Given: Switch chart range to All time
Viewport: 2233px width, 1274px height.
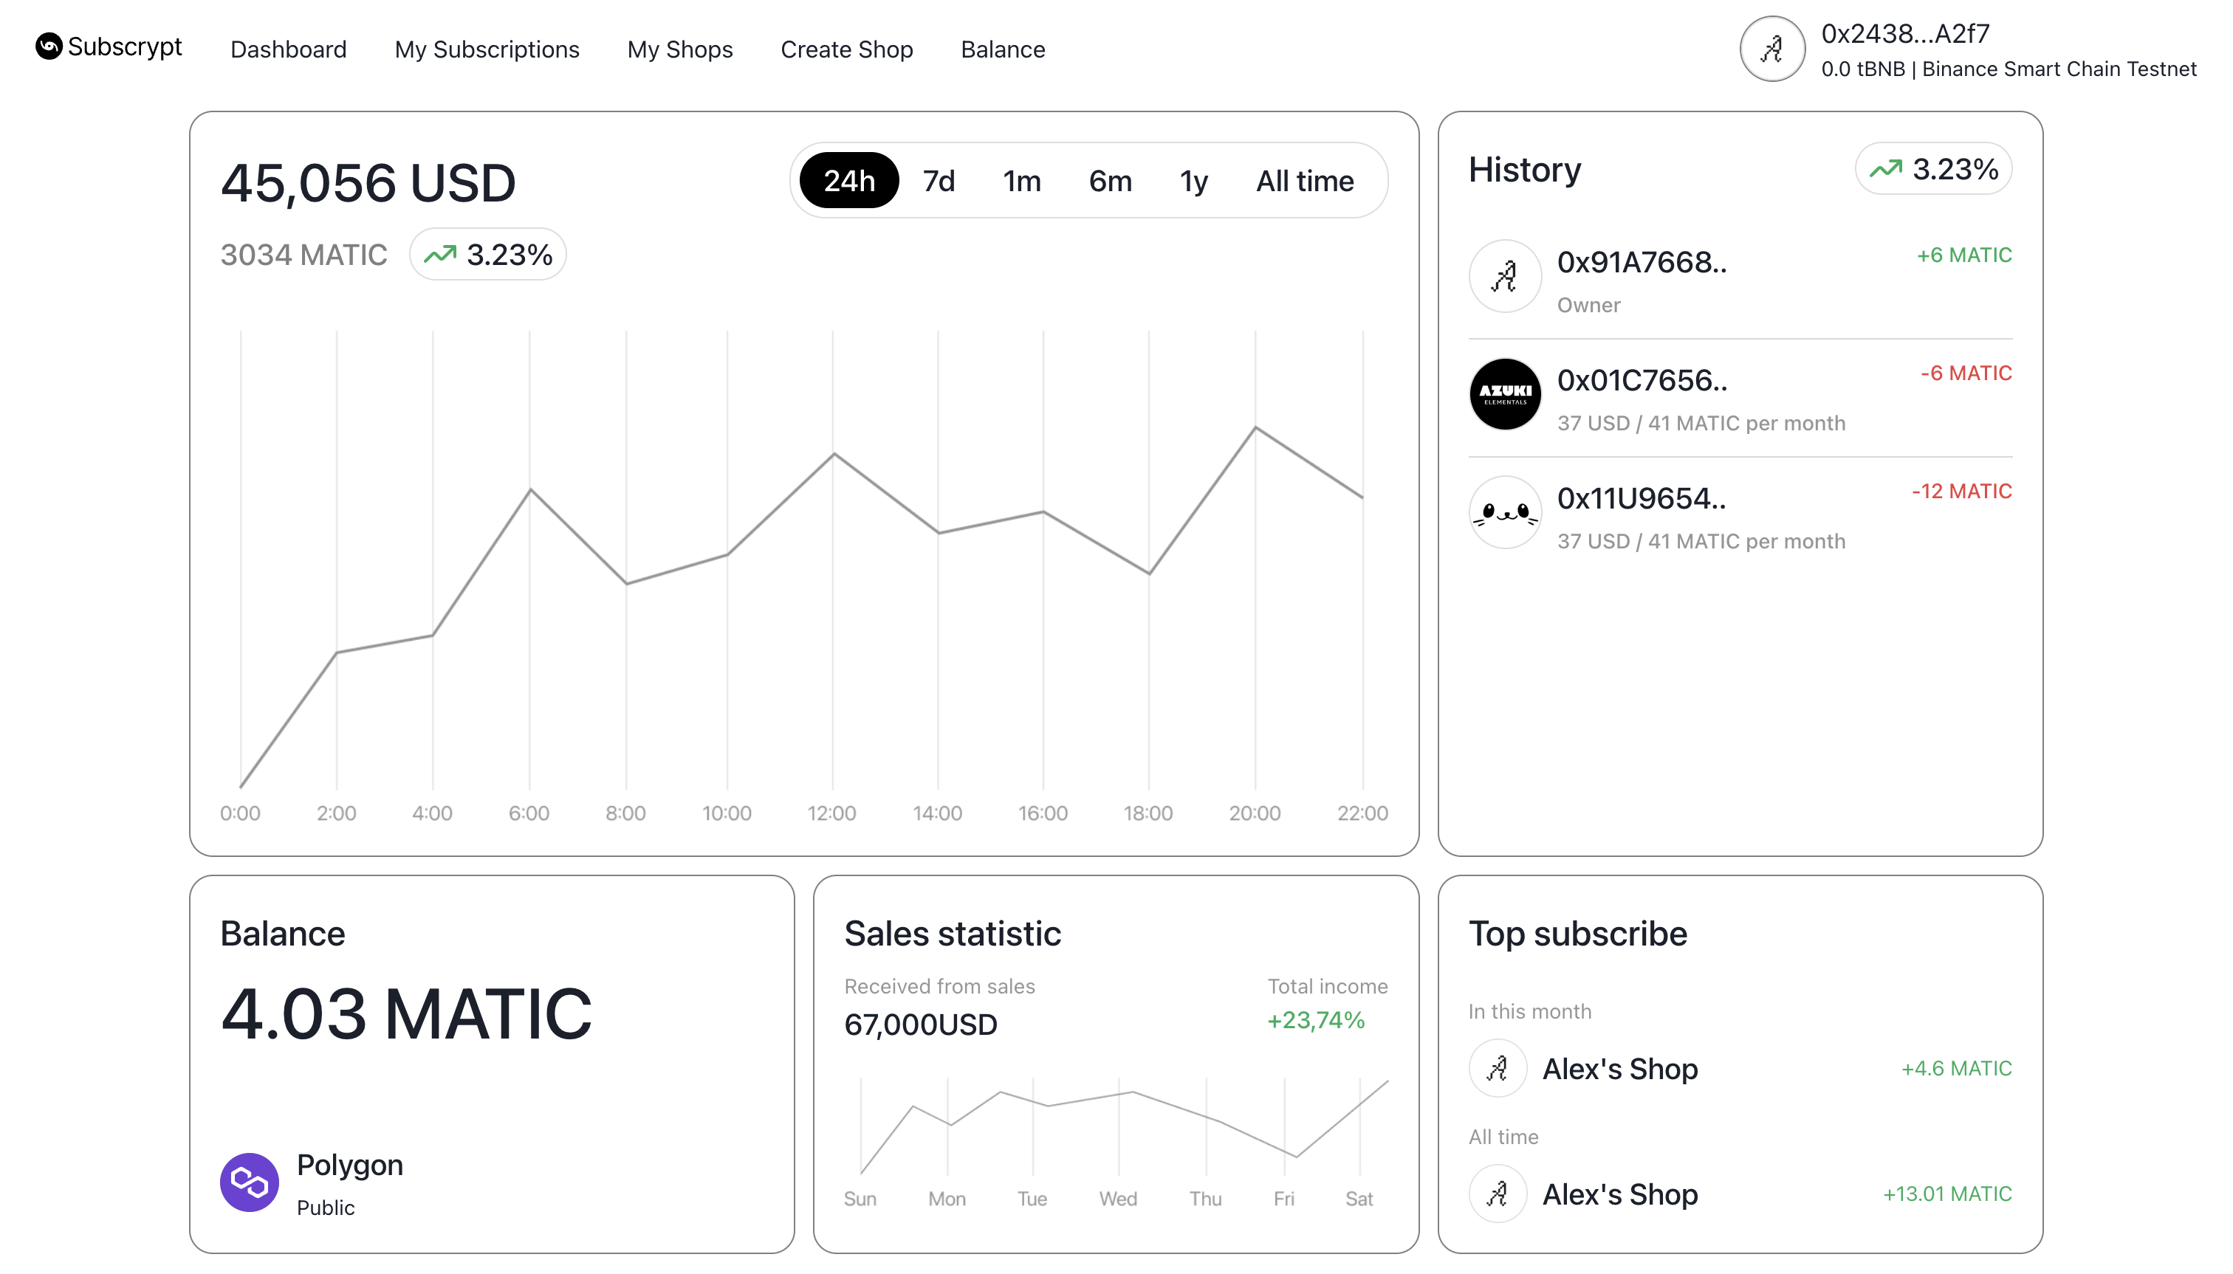Looking at the screenshot, I should (1304, 181).
